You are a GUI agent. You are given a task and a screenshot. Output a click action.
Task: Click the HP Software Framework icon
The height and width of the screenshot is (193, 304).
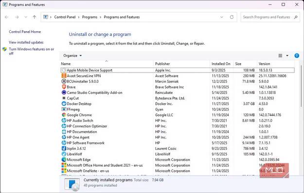64,143
